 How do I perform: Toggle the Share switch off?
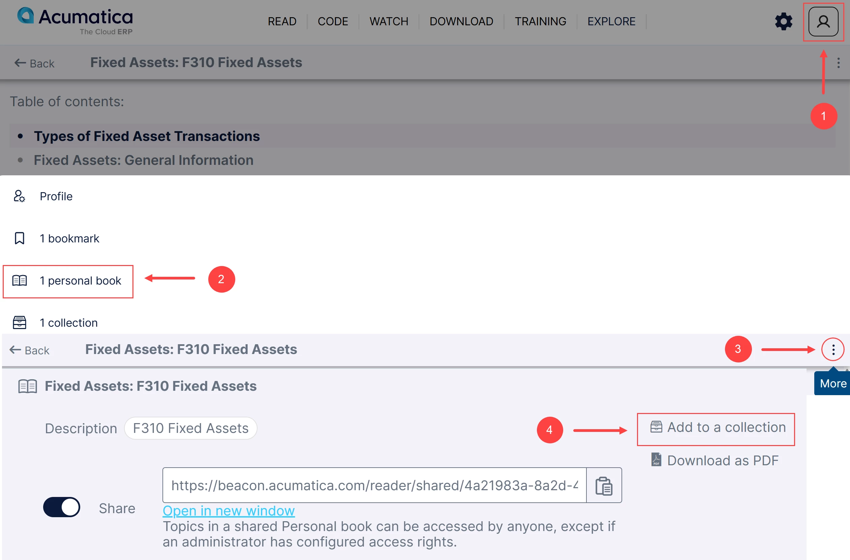click(x=61, y=507)
